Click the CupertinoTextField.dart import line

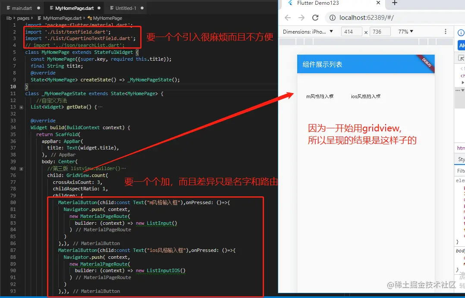coord(80,38)
